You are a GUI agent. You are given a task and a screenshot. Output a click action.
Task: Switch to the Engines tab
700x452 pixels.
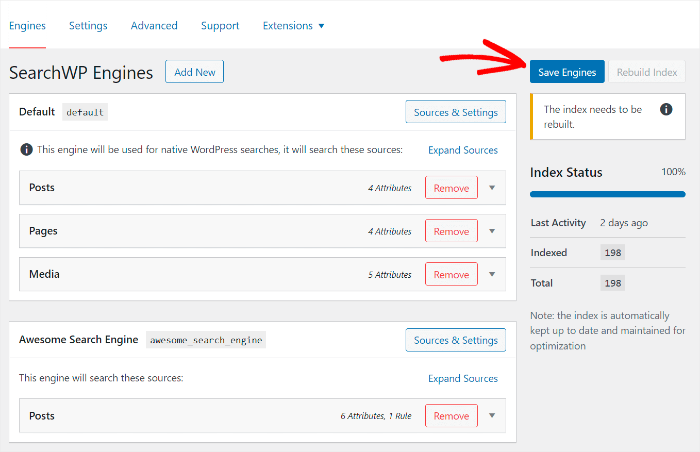27,26
